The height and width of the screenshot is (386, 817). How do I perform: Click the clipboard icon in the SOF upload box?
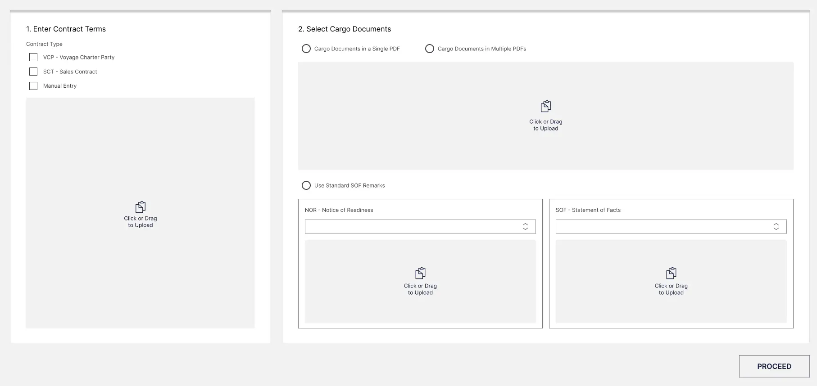pos(671,273)
